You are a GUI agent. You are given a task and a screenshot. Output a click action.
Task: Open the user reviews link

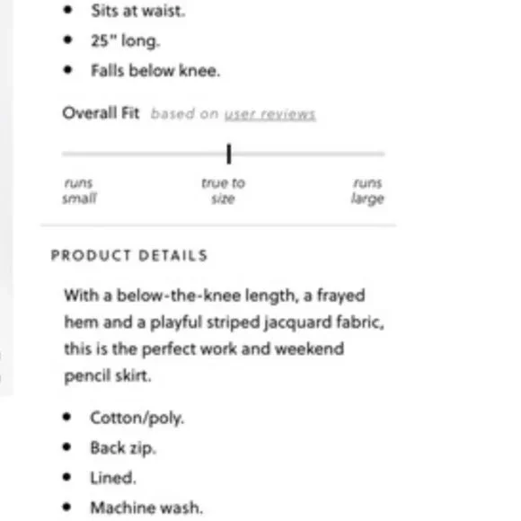click(x=269, y=114)
